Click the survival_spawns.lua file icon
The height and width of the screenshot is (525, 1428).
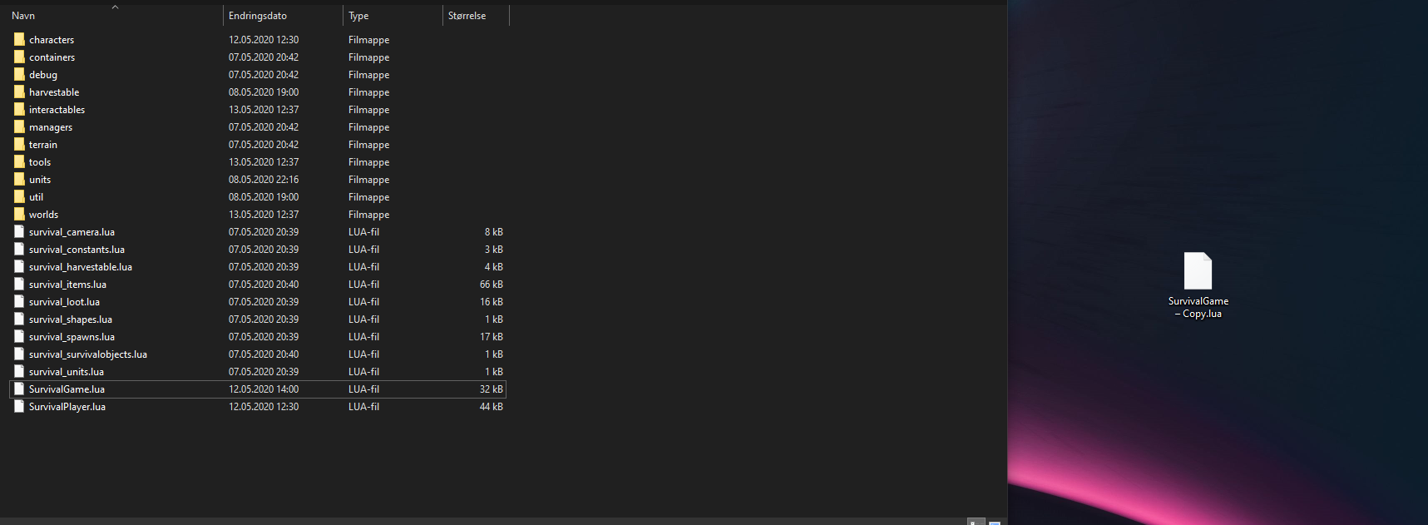point(19,336)
